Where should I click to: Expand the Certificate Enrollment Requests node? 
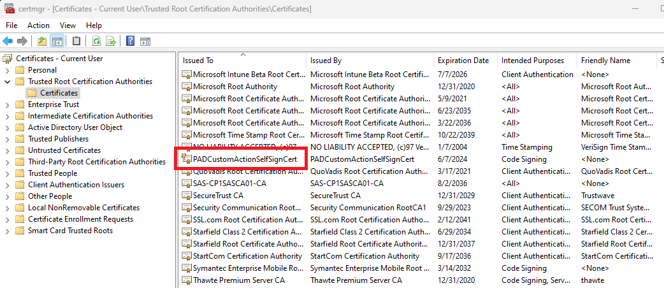point(7,219)
